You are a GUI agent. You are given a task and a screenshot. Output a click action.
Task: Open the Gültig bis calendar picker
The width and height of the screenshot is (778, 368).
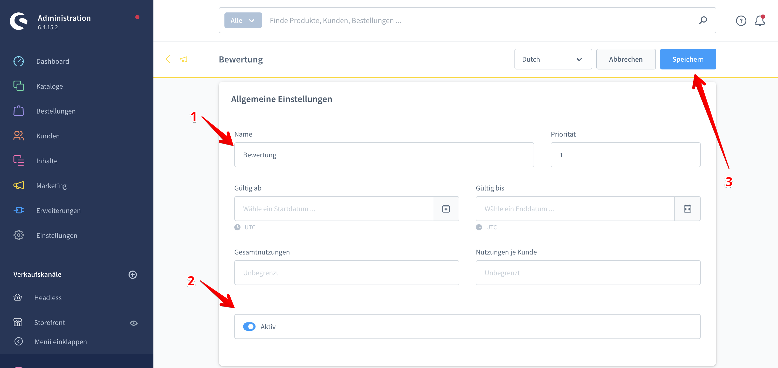(687, 209)
